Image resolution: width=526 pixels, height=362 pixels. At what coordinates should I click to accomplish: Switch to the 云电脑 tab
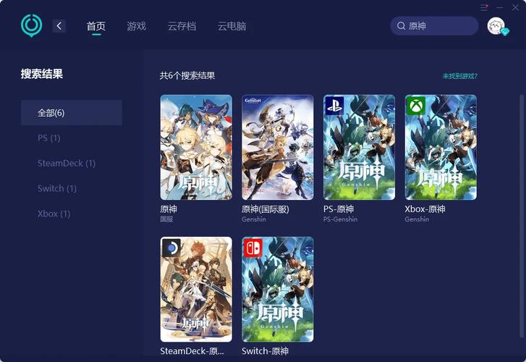coord(232,26)
